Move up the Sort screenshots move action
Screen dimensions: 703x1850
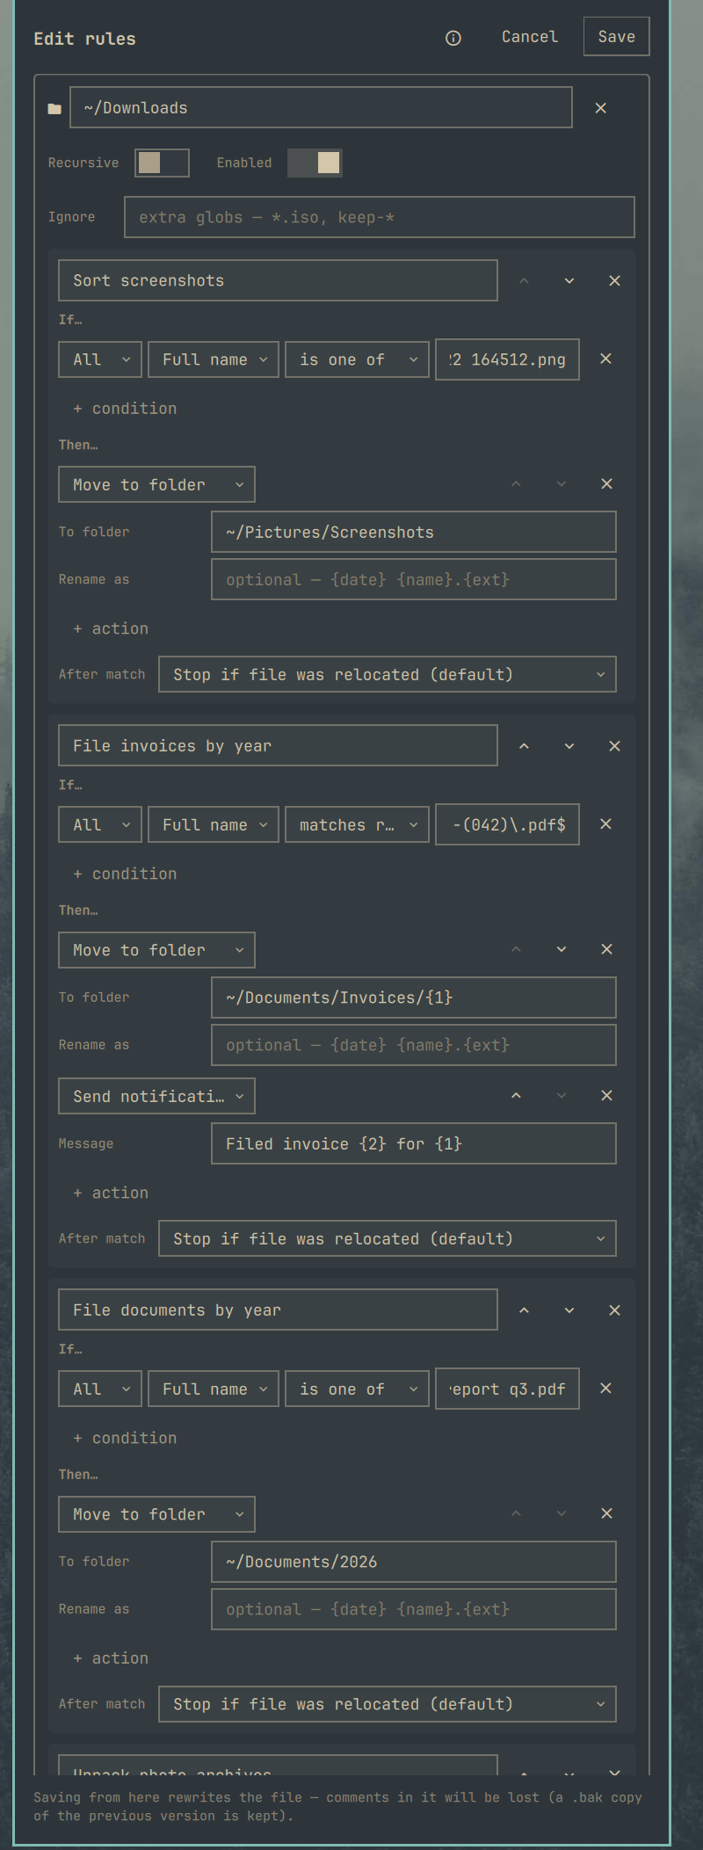(516, 483)
